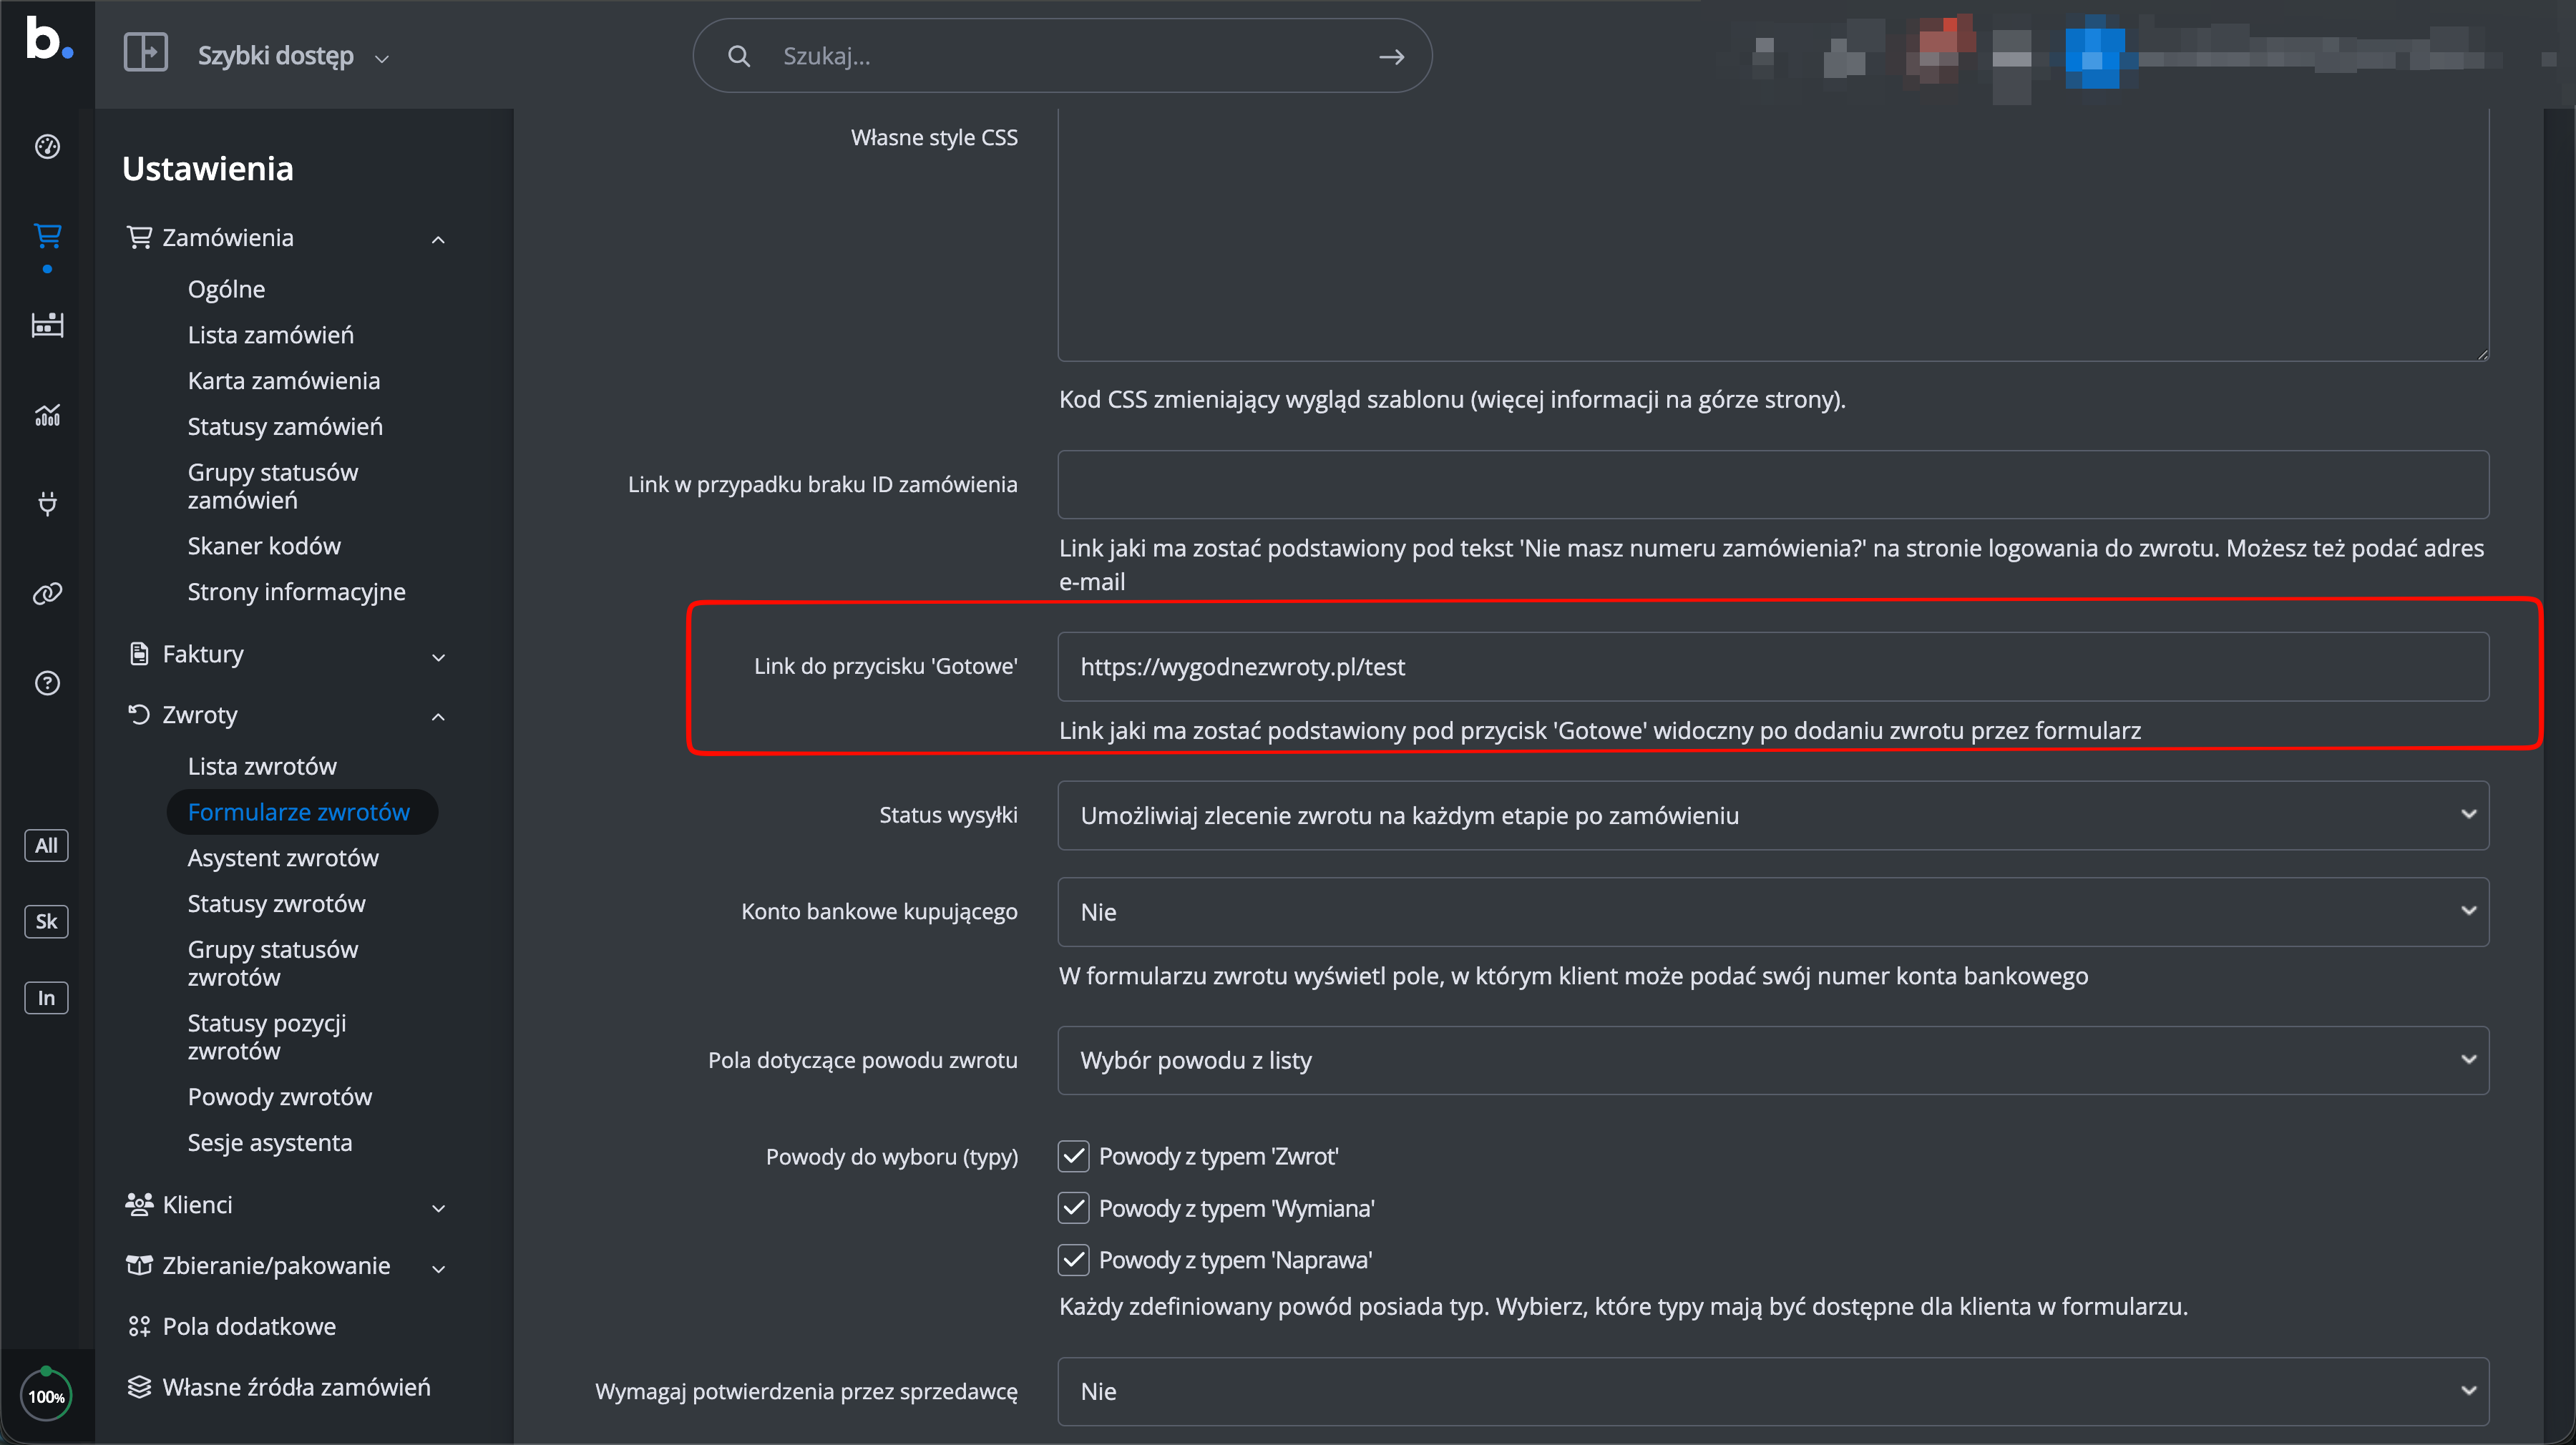Open the shopping cart orders icon
The height and width of the screenshot is (1445, 2576).
click(47, 236)
